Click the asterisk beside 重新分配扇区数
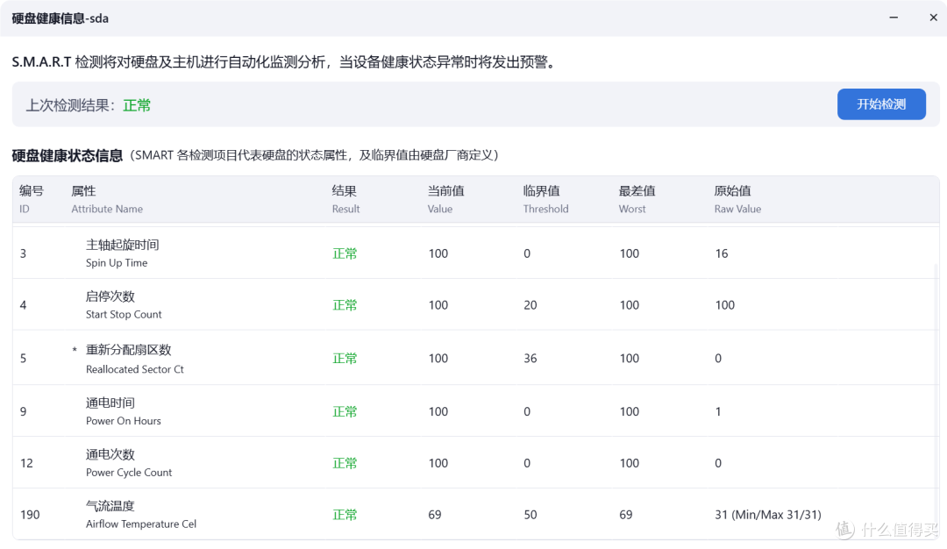The width and height of the screenshot is (947, 549). tap(75, 349)
